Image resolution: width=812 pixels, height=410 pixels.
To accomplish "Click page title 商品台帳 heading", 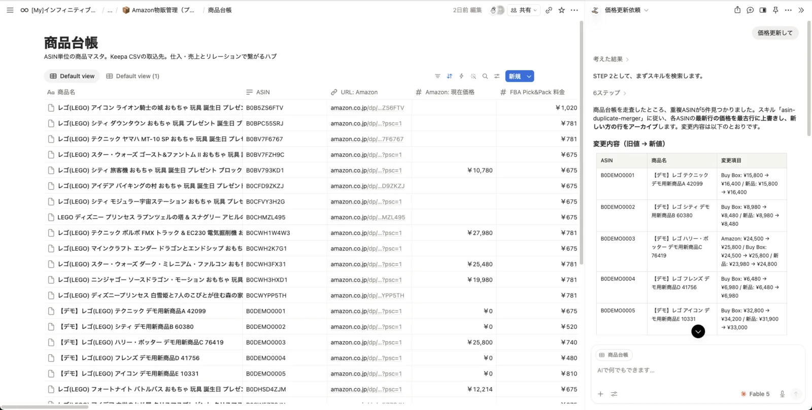I will (x=71, y=43).
